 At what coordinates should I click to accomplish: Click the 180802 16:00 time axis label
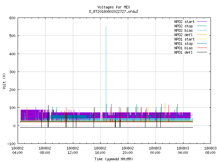pyautogui.click(x=100, y=150)
